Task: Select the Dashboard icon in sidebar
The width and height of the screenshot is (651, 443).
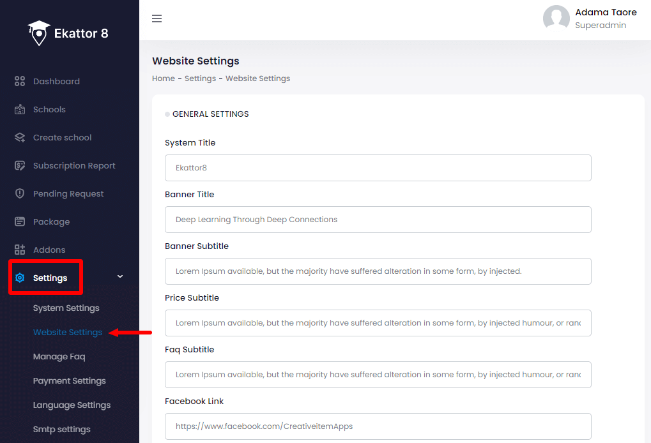Action: click(x=19, y=81)
